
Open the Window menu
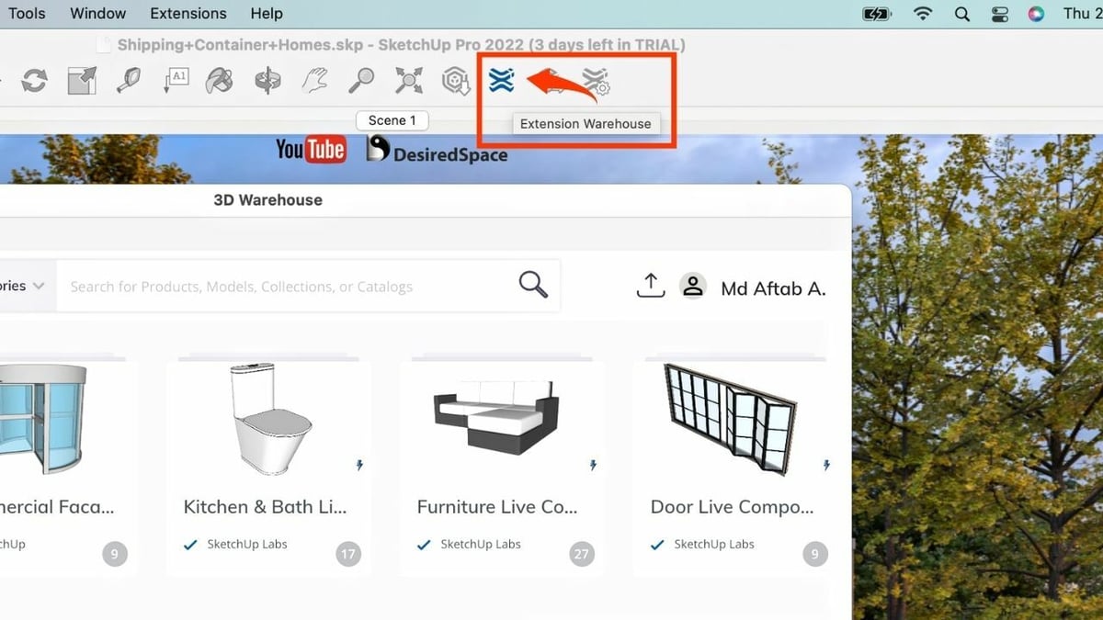coord(98,14)
